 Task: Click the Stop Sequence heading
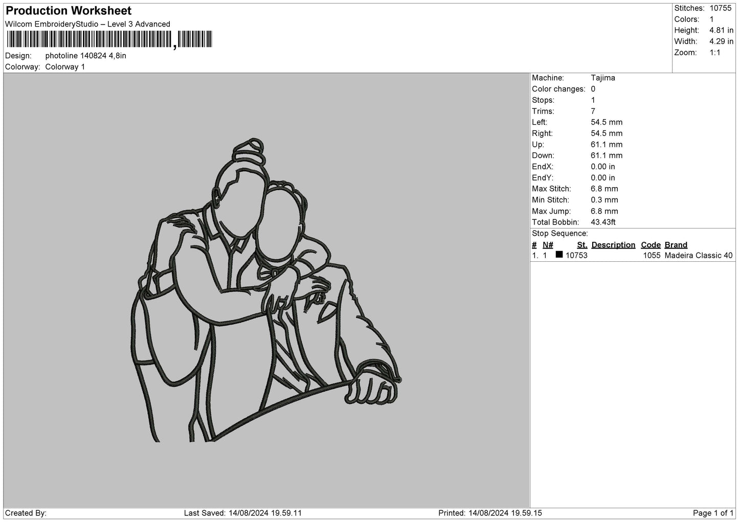pyautogui.click(x=560, y=234)
